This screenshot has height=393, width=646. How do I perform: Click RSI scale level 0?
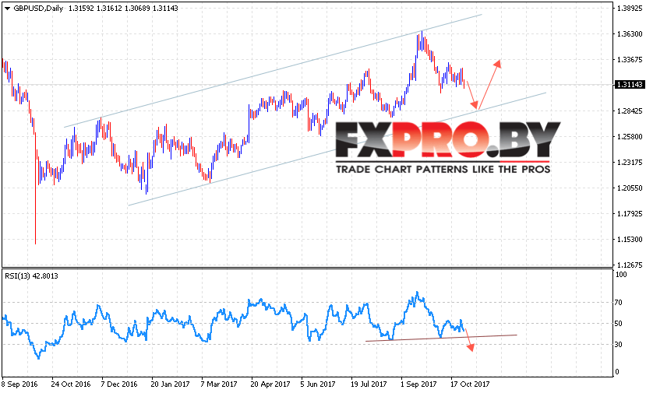(x=616, y=372)
